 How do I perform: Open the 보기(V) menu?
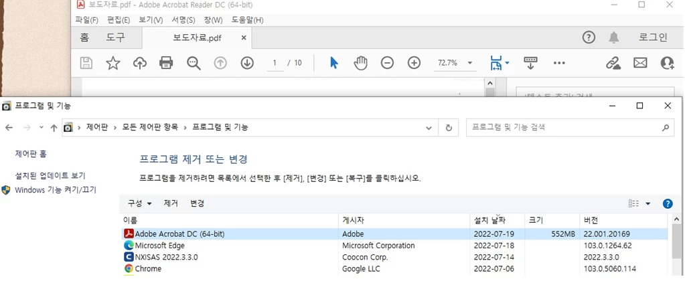151,20
